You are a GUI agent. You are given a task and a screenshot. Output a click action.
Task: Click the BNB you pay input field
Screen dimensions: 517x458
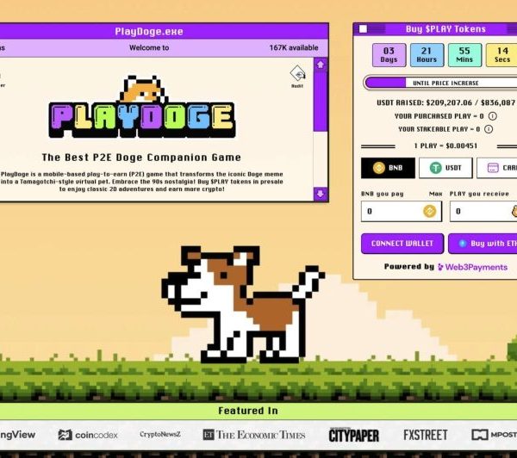click(x=402, y=211)
